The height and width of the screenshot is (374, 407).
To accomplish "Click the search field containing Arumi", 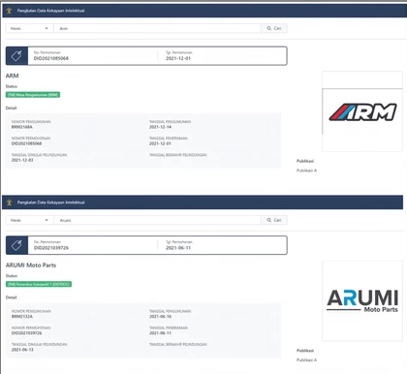I will click(157, 220).
